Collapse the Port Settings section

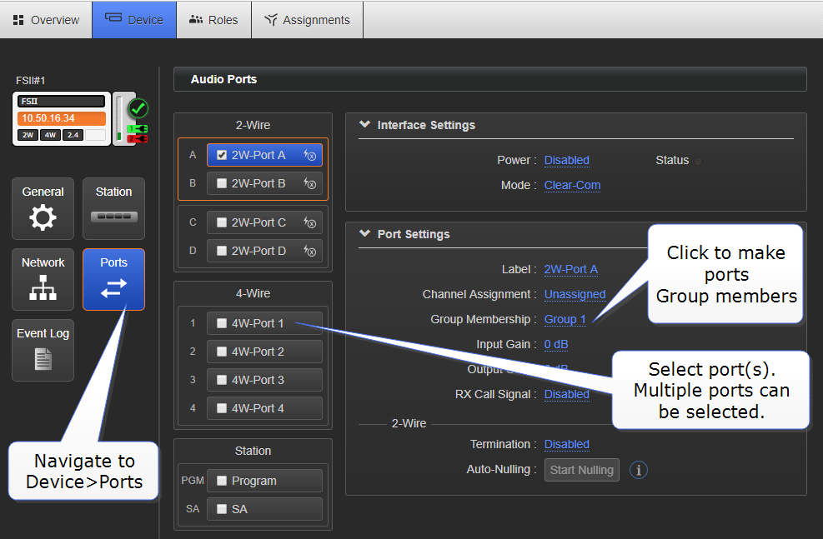(364, 234)
